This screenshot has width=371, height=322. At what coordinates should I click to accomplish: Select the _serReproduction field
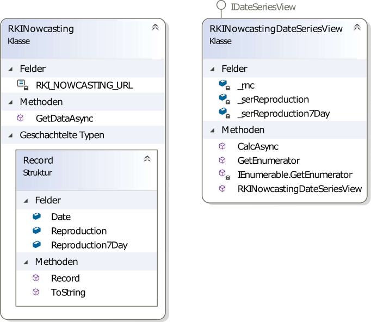point(273,100)
